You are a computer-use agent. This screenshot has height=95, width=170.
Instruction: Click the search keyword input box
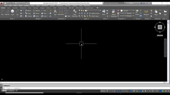click(x=114, y=3)
